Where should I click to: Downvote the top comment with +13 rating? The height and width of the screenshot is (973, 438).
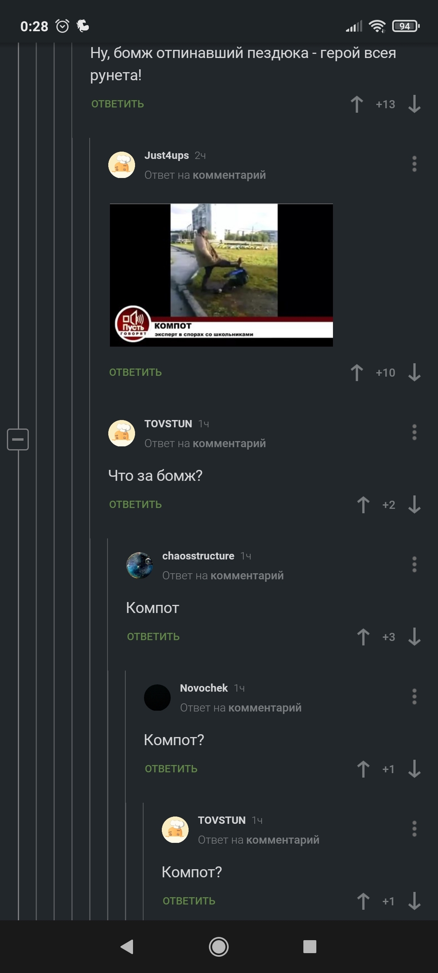tap(414, 104)
